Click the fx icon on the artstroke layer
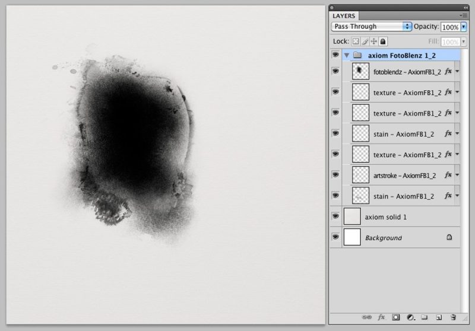This screenshot has width=475, height=331. click(448, 175)
